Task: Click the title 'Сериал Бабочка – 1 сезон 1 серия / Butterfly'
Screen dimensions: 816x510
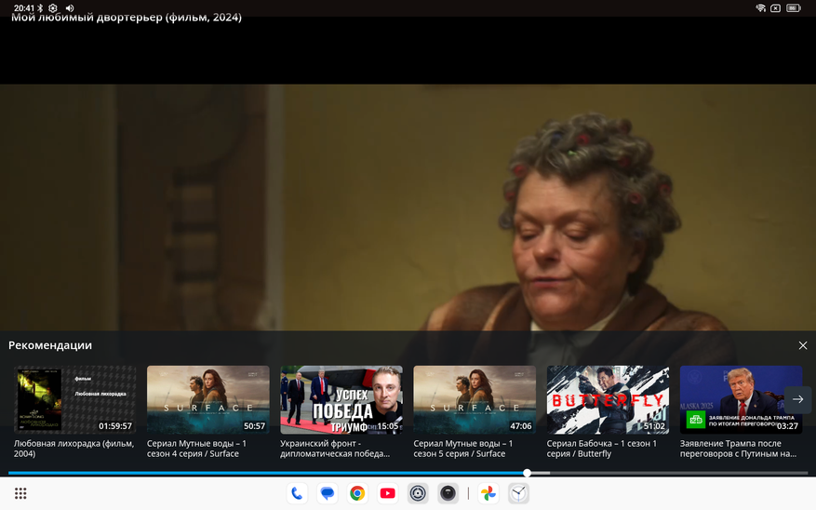Action: pyautogui.click(x=602, y=449)
